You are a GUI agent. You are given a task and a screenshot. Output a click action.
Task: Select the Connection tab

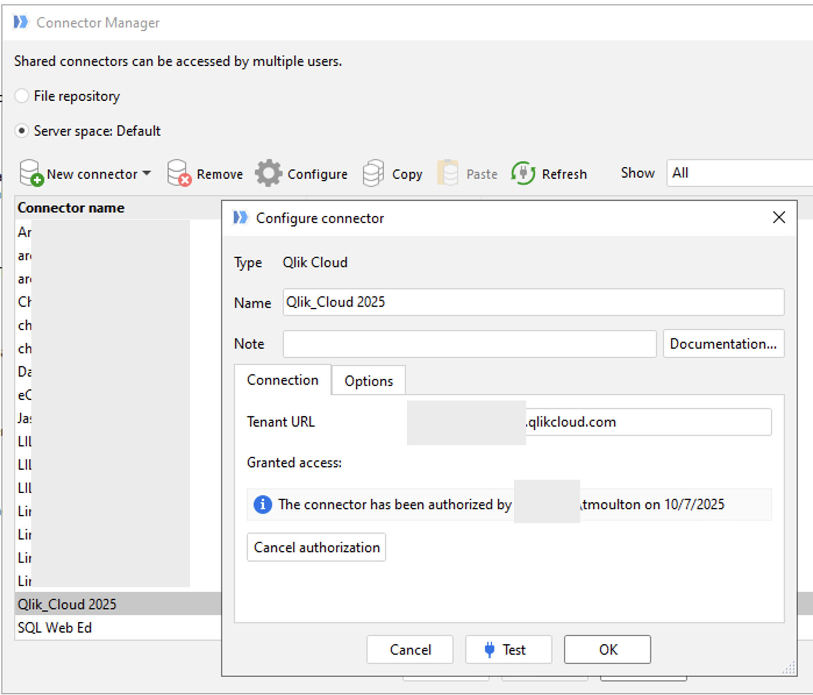click(283, 380)
